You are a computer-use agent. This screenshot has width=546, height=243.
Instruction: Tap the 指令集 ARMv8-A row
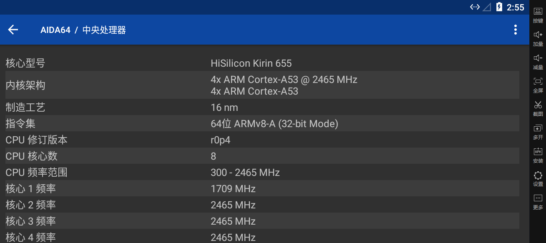click(262, 123)
